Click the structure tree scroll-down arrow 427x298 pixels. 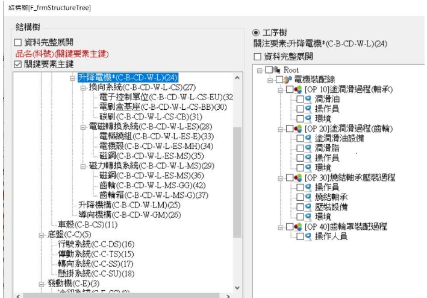point(237,288)
